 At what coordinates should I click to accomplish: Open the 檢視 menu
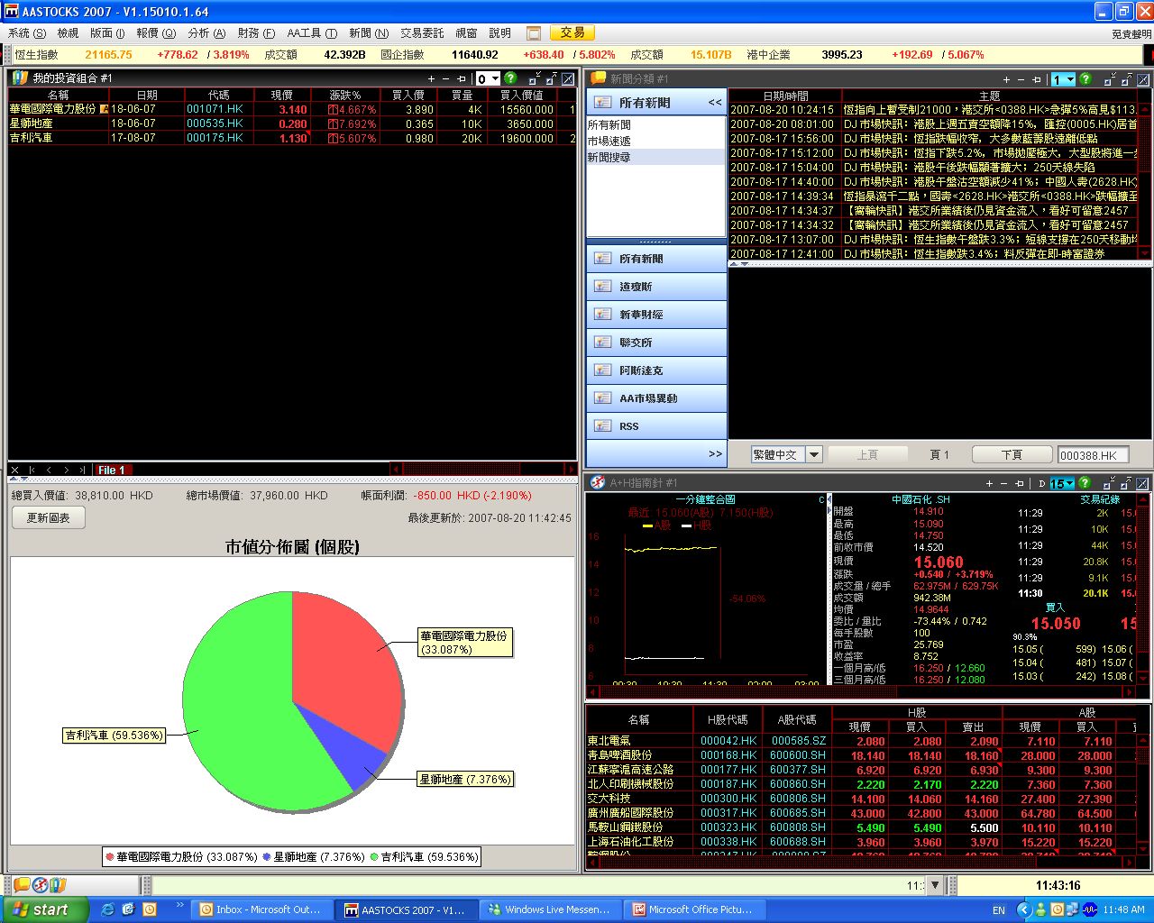68,33
